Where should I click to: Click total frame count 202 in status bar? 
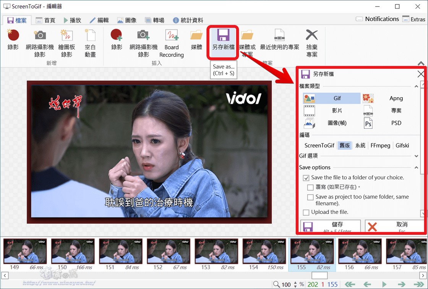tap(313, 284)
